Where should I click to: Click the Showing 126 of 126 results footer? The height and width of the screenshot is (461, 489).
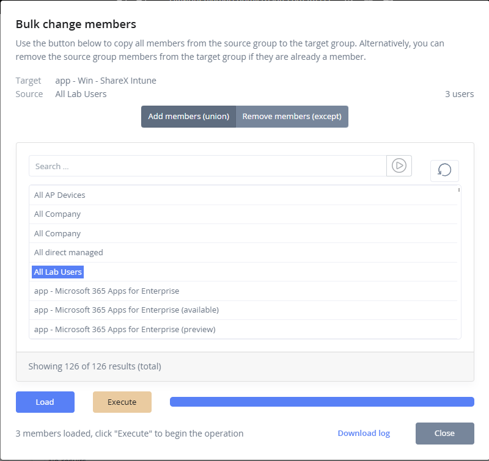coord(95,367)
